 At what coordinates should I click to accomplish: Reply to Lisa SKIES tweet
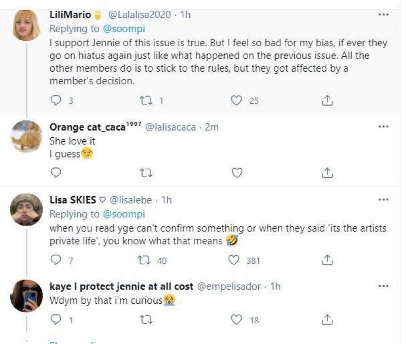click(56, 261)
